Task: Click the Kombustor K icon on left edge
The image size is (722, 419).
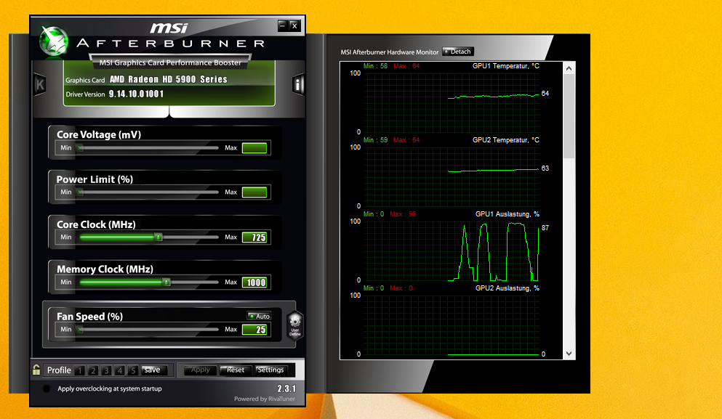Action: 39,85
